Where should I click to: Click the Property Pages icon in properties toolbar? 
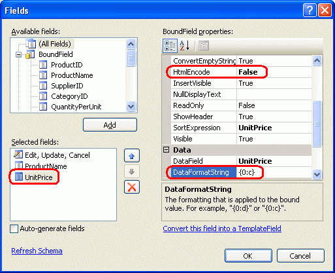(204, 46)
